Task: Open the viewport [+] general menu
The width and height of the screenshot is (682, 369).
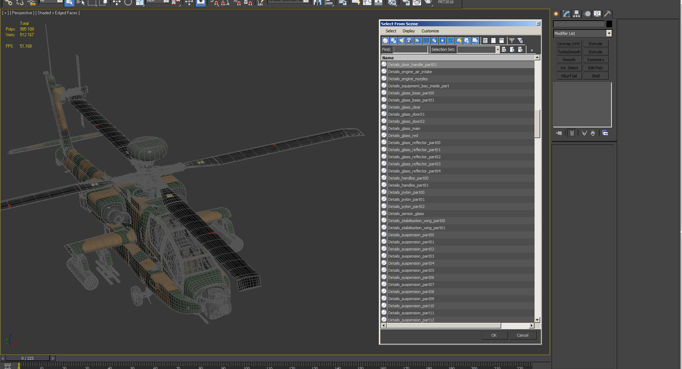Action: click(6, 13)
